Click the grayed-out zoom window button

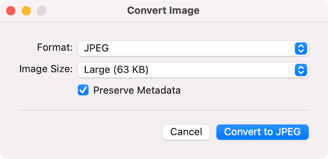pyautogui.click(x=42, y=11)
